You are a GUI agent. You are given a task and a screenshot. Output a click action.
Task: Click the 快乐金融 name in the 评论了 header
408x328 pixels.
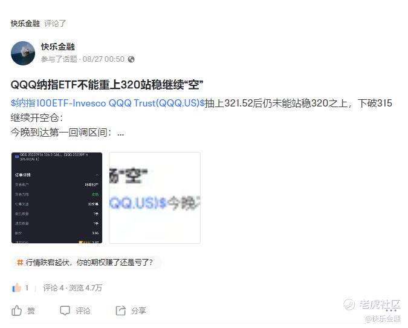click(25, 24)
